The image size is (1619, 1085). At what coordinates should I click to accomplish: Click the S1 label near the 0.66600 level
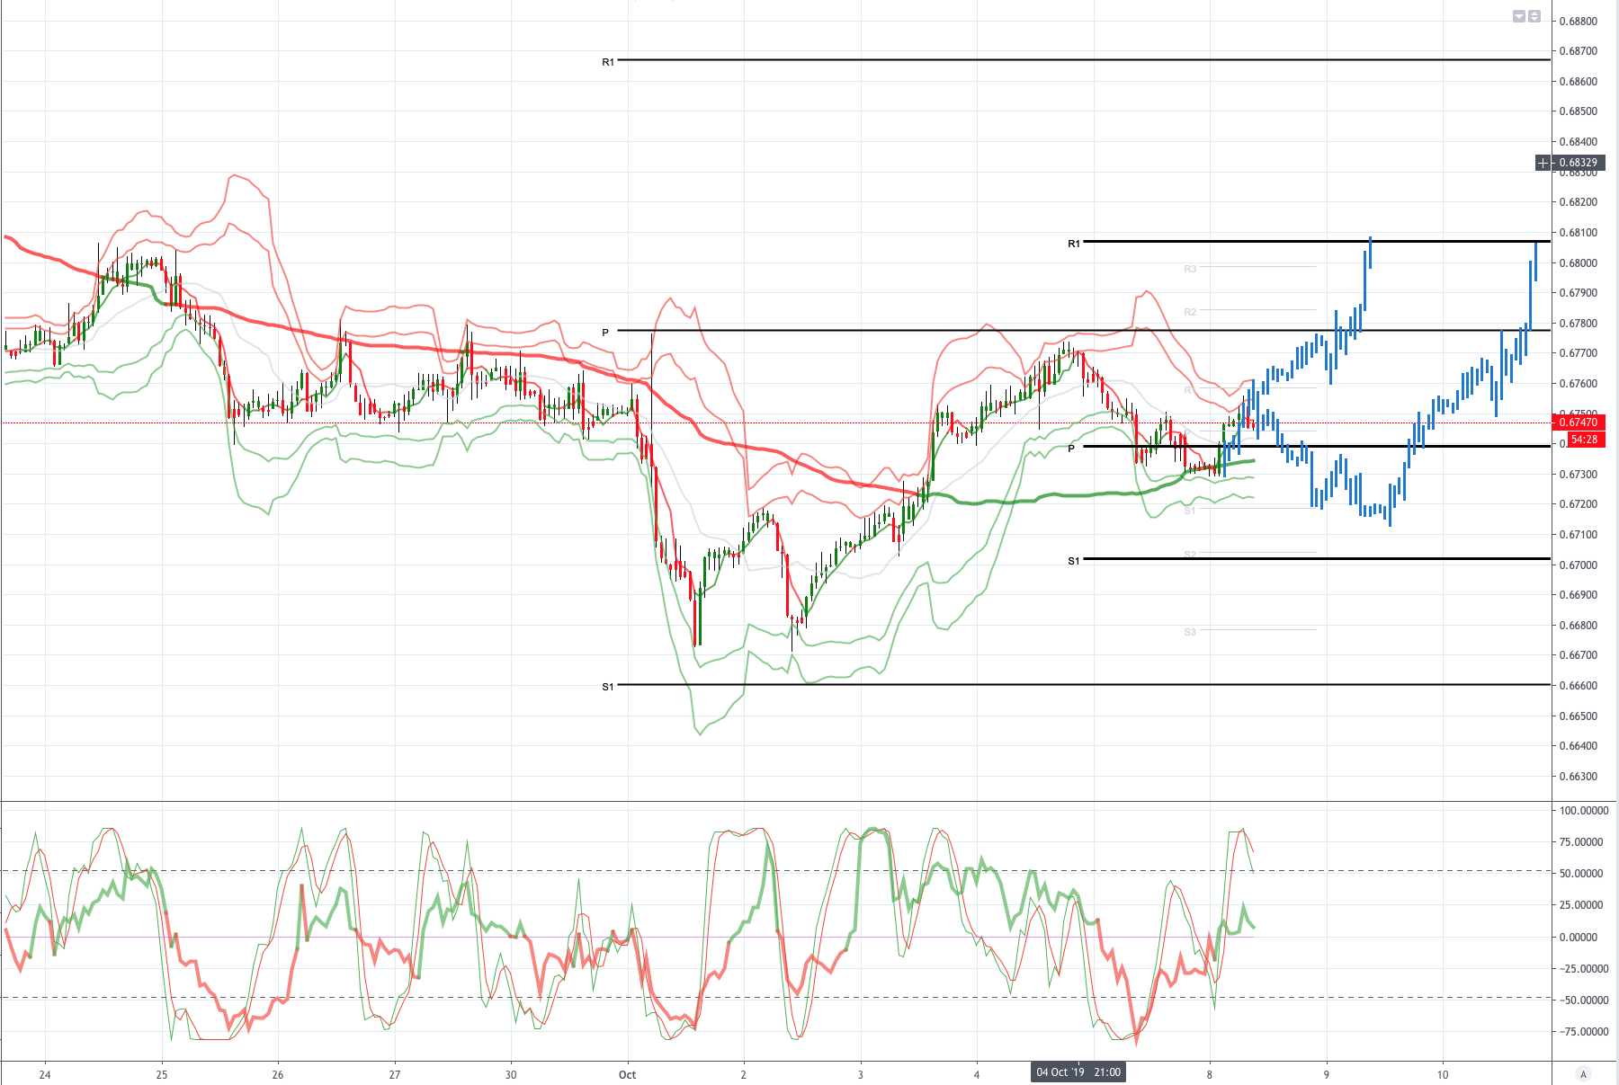(x=608, y=687)
